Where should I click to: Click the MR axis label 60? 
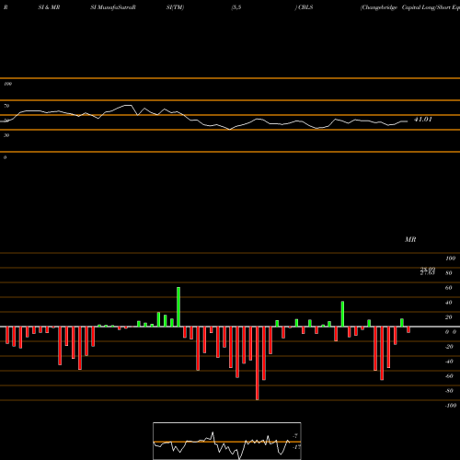pyautogui.click(x=449, y=288)
